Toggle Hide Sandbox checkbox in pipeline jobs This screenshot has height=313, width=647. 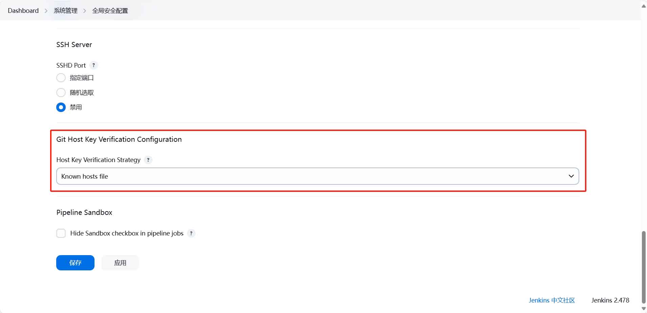point(61,233)
